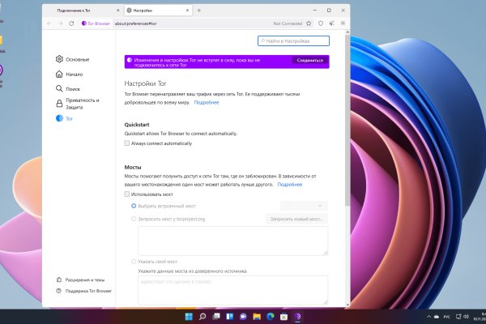Select Выбрать встроенный мост radio option

[x=134, y=206]
